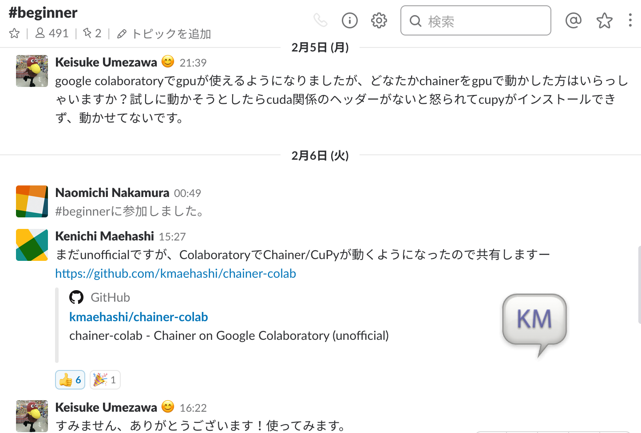Click the member count icon showing 491
Screen dimensions: 641x433
pos(51,33)
